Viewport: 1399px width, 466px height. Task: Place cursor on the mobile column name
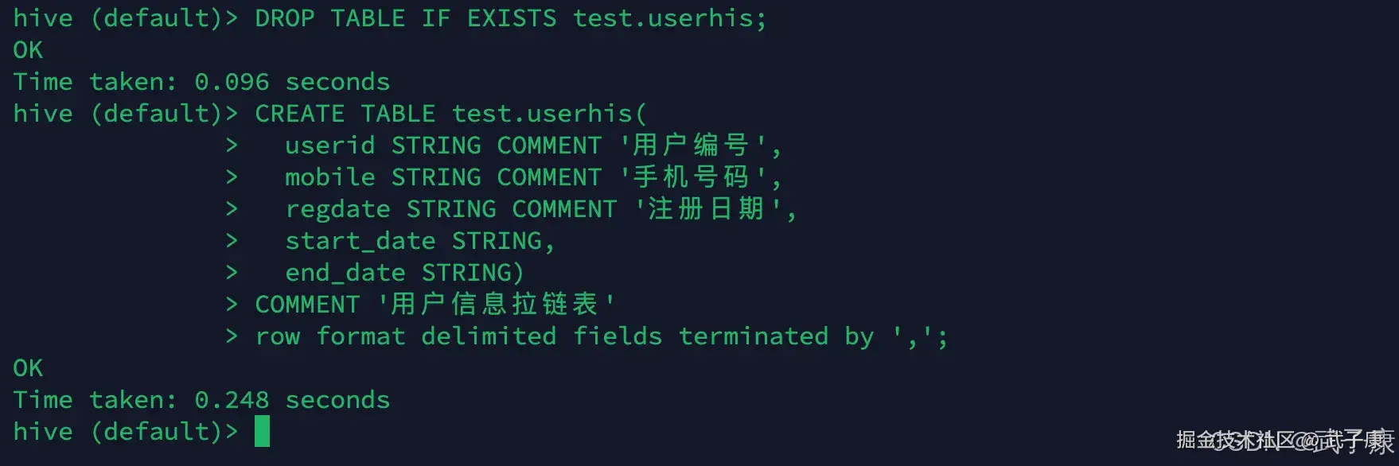pyautogui.click(x=329, y=177)
